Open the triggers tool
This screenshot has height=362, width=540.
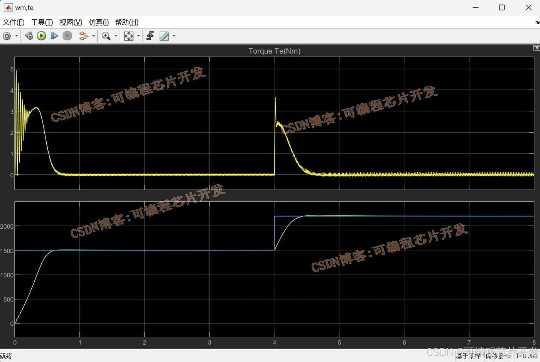(150, 36)
